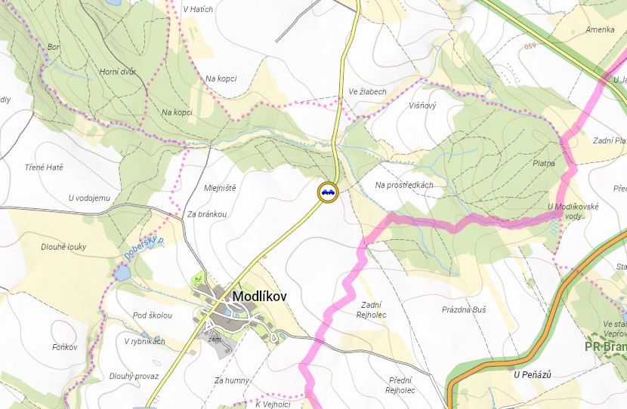Select the Amerika place label
Image resolution: width=627 pixels, height=409 pixels.
600,29
